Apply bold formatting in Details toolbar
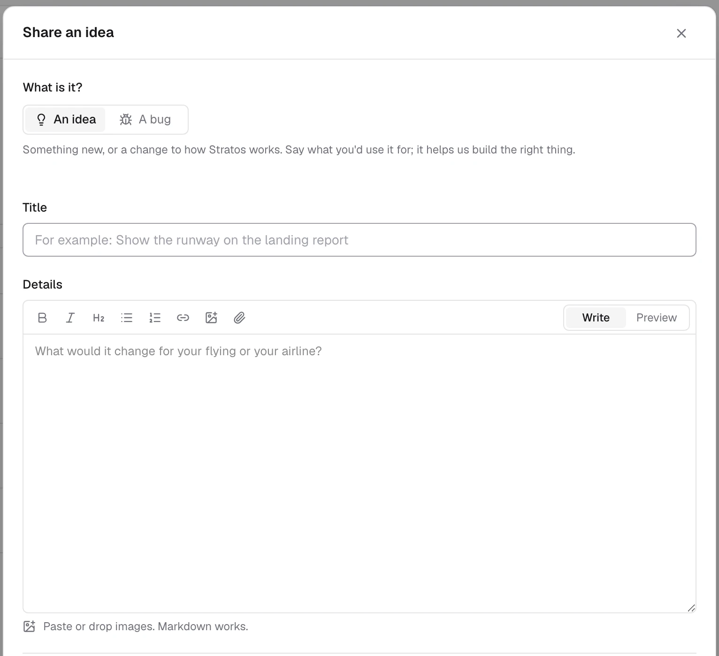This screenshot has height=656, width=719. [x=42, y=318]
